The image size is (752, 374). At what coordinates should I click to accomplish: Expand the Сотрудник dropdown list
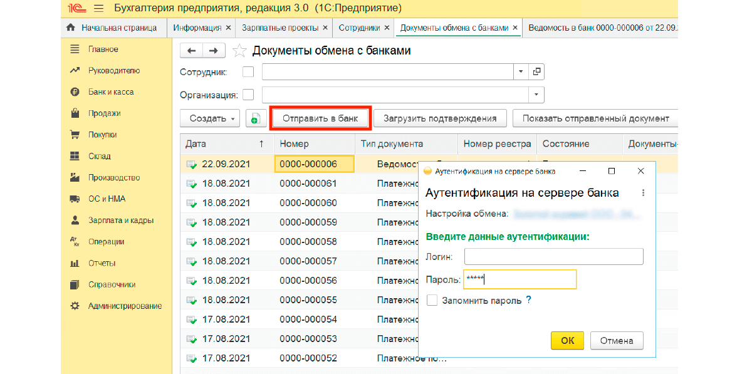[x=521, y=72]
